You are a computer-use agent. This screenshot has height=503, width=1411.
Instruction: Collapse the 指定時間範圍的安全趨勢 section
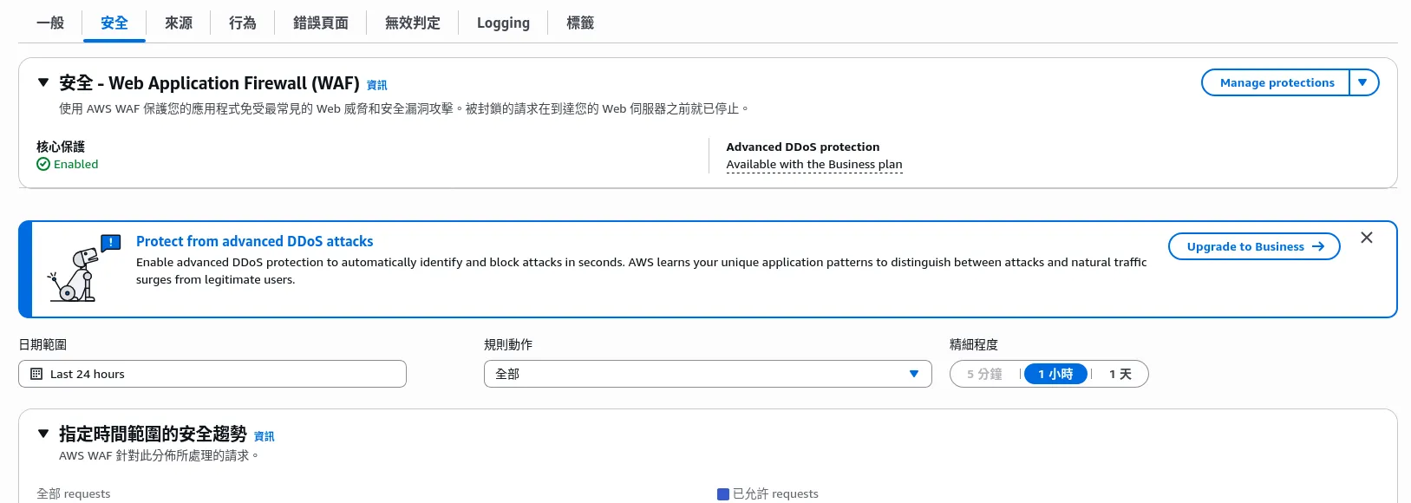(43, 434)
